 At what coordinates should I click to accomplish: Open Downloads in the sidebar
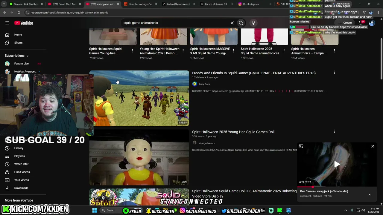pos(21,188)
